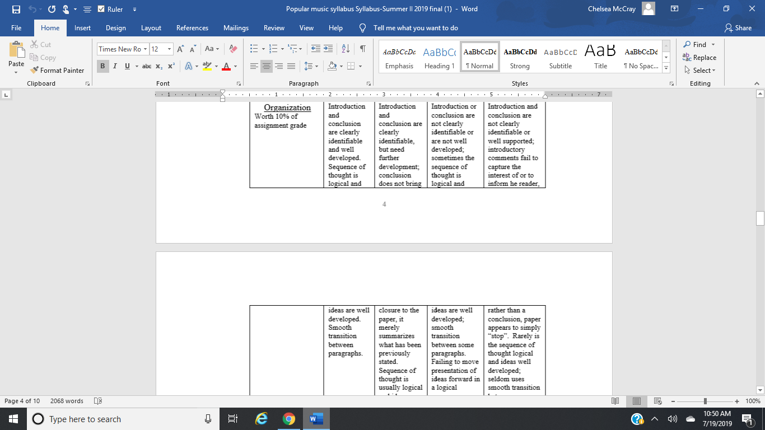Expand the Styles gallery More arrow

pyautogui.click(x=666, y=68)
